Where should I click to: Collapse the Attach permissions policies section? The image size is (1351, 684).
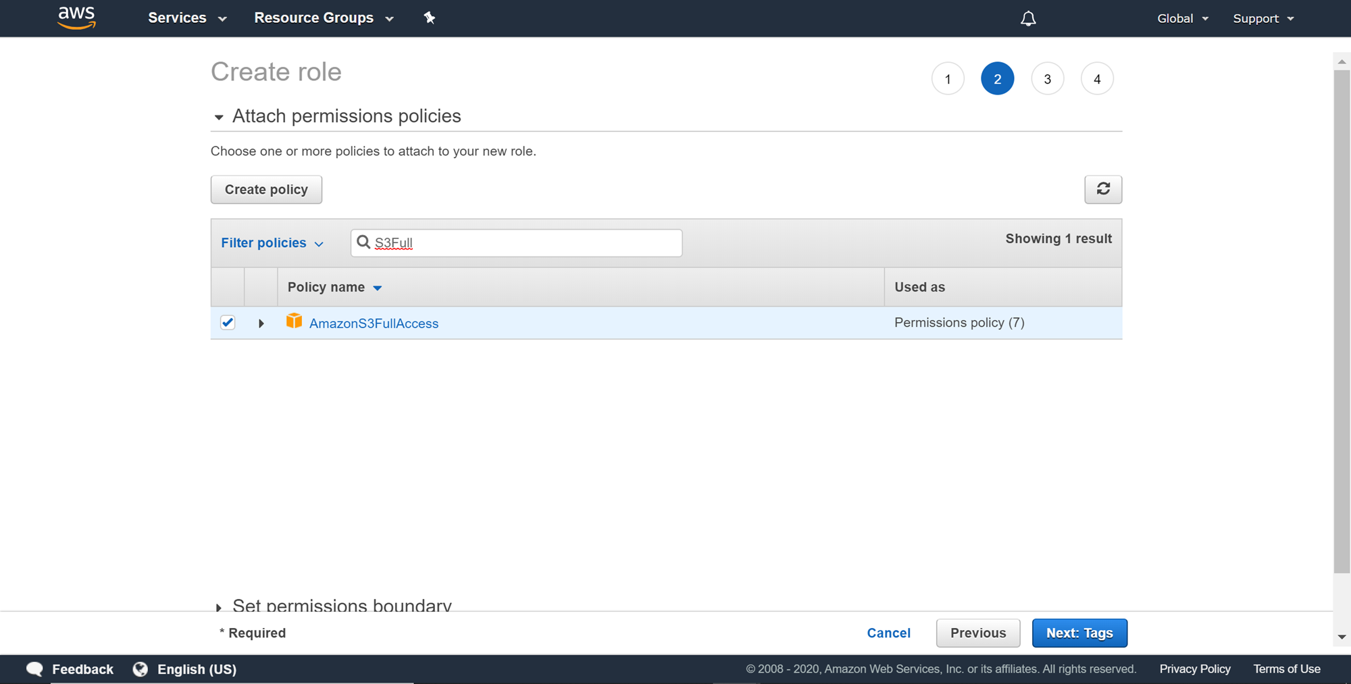219,117
